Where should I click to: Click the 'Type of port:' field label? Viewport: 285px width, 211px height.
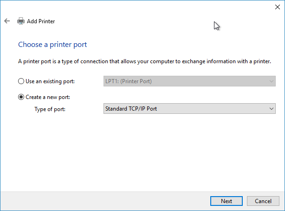tap(51, 109)
